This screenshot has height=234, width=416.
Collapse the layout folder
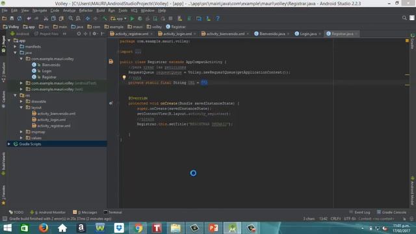click(x=21, y=108)
